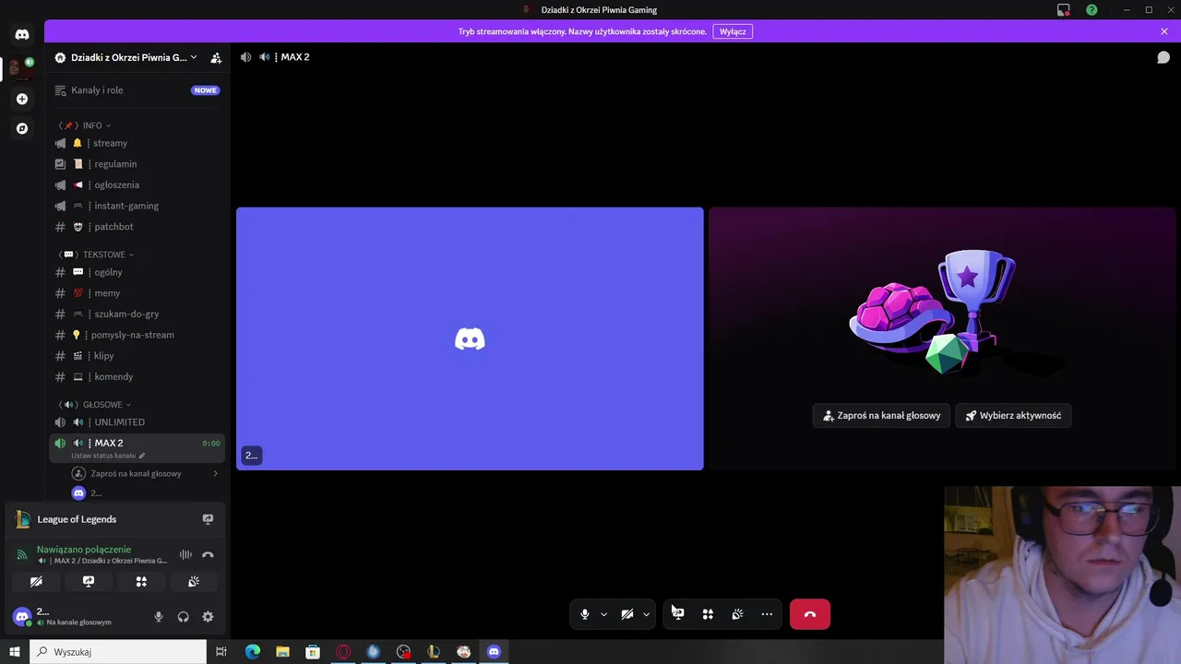This screenshot has width=1181, height=664.
Task: Mute microphone in the bottom user panel
Action: (x=159, y=617)
